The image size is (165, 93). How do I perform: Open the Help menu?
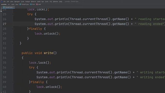coord(61,2)
